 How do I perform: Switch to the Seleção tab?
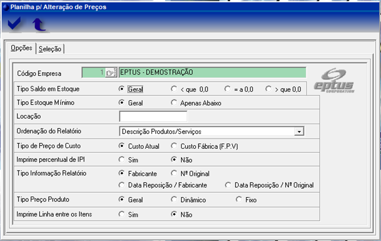point(50,49)
